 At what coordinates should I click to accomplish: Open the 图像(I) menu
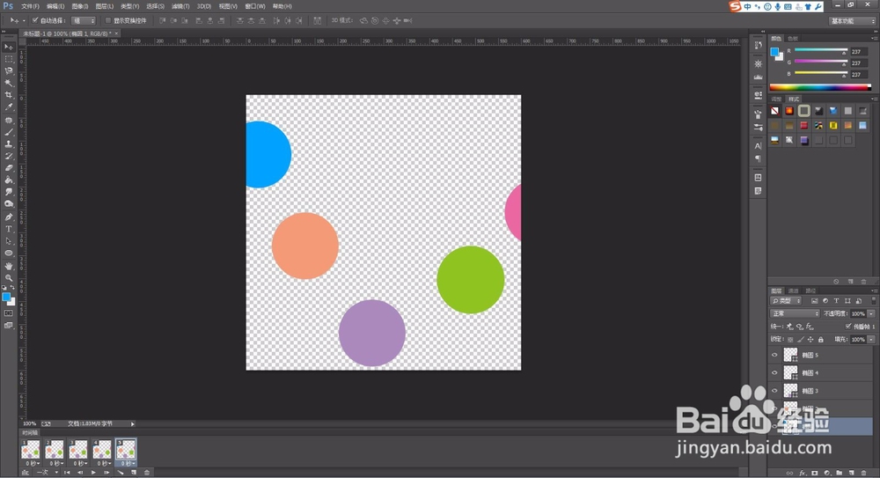[80, 6]
